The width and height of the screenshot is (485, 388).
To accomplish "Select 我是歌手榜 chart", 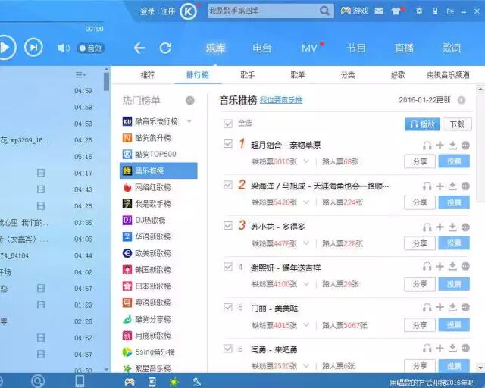I will pos(158,204).
